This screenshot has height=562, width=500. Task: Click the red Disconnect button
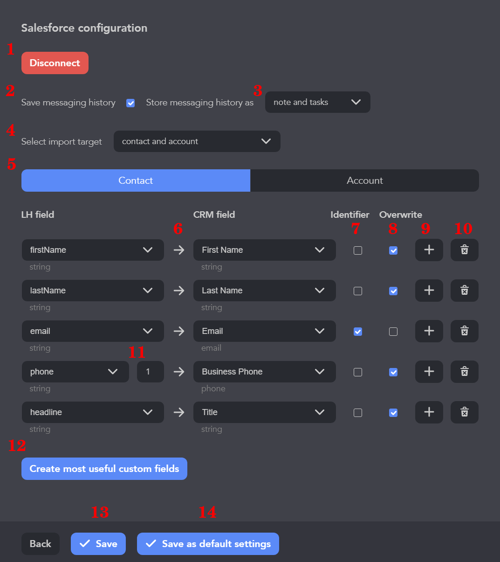click(55, 63)
